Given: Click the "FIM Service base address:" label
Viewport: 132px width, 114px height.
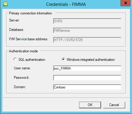Looking at the screenshot, I should [x=29, y=39].
